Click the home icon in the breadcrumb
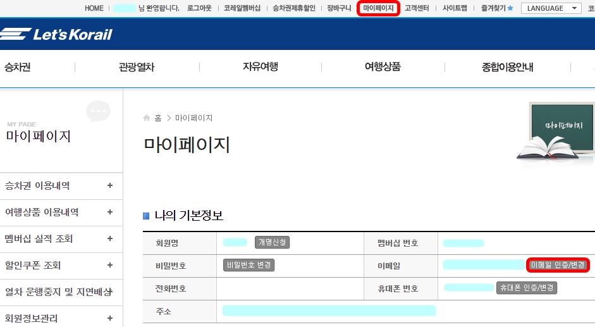The image size is (595, 327). pos(147,118)
